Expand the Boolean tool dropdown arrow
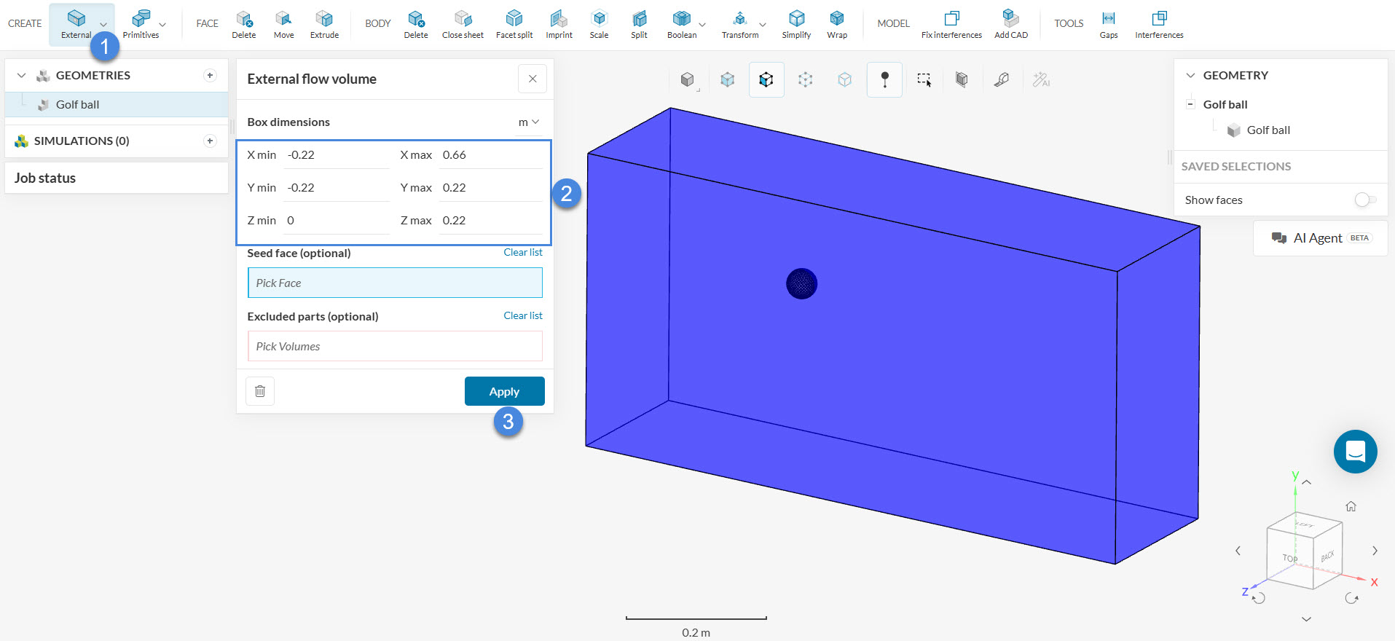 click(702, 25)
